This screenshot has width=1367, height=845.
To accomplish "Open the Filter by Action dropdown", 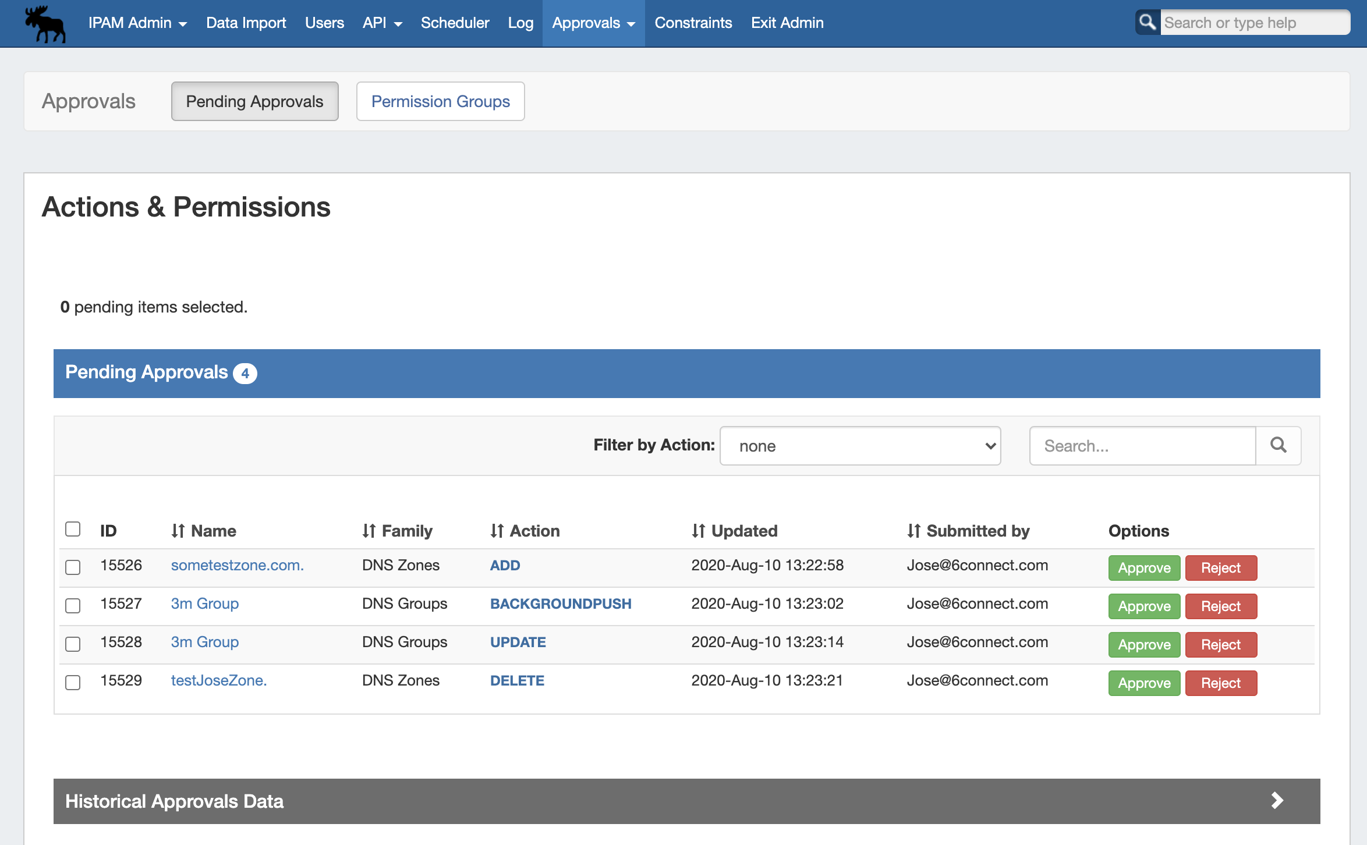I will (x=860, y=446).
